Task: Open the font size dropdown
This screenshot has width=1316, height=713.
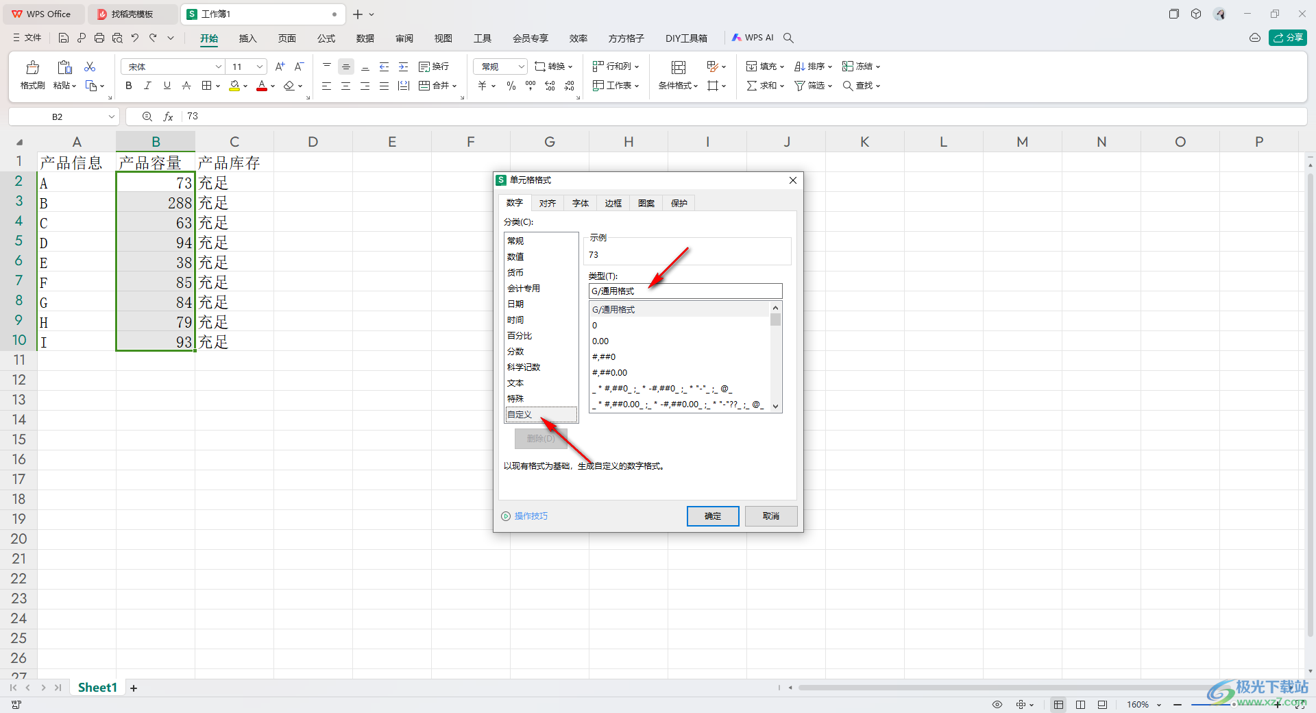Action: pyautogui.click(x=260, y=67)
